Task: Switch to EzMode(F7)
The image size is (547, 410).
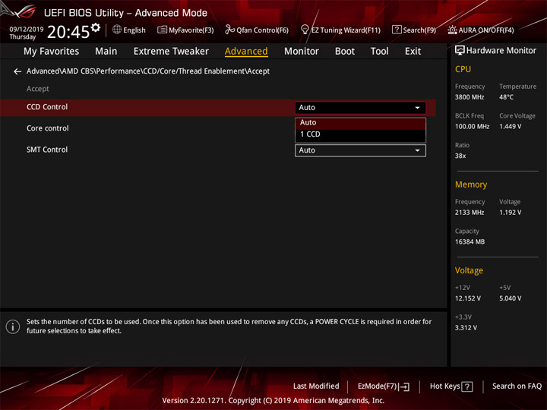Action: (378, 386)
